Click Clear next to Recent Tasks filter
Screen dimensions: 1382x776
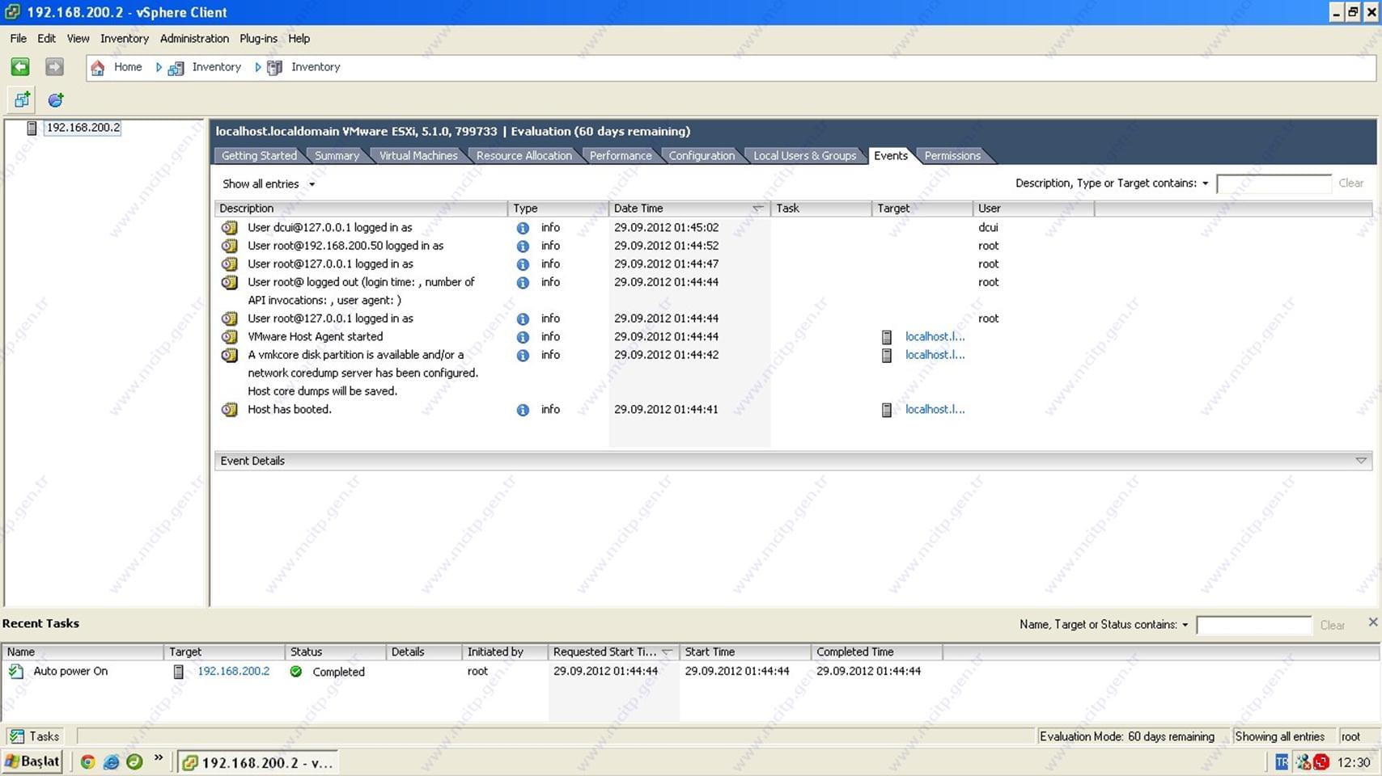click(1333, 626)
